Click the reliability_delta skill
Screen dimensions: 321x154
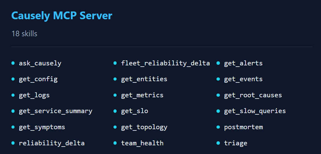[x=52, y=143]
